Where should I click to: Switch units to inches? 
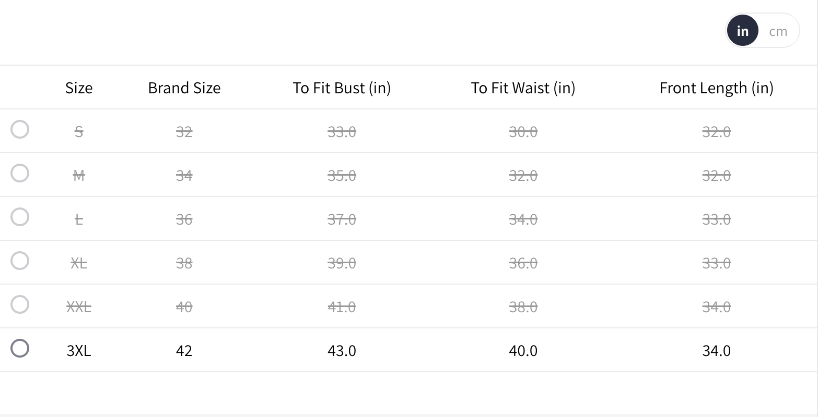742,31
